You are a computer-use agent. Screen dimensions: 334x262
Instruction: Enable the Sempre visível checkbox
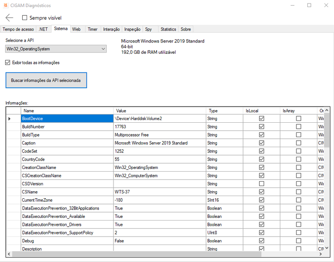coord(25,17)
